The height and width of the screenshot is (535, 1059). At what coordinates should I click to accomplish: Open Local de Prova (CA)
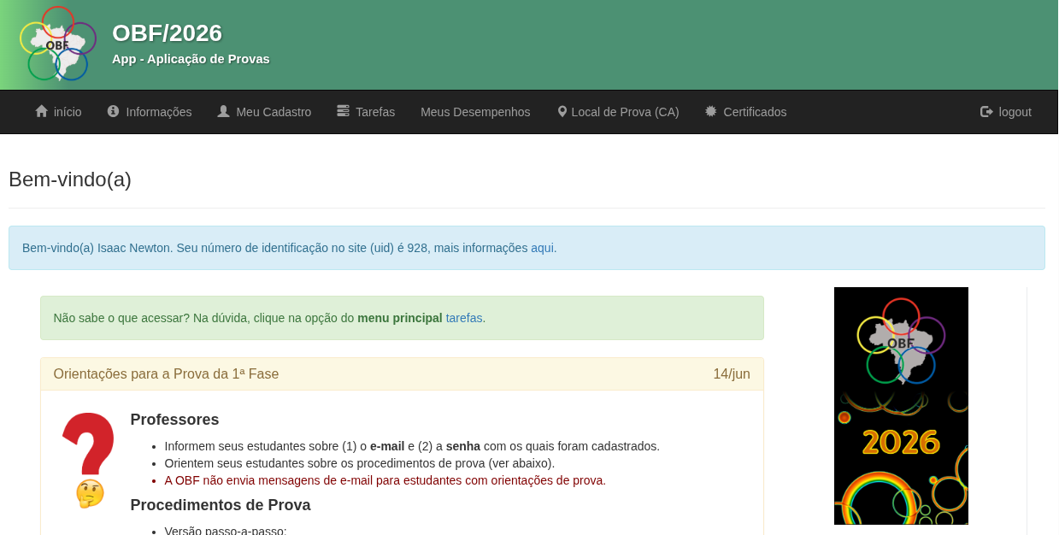pyautogui.click(x=618, y=112)
